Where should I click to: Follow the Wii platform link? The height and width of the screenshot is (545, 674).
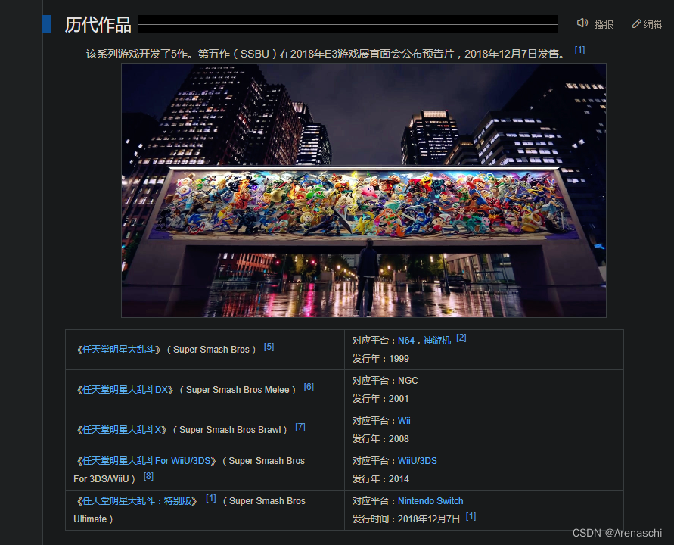click(404, 421)
